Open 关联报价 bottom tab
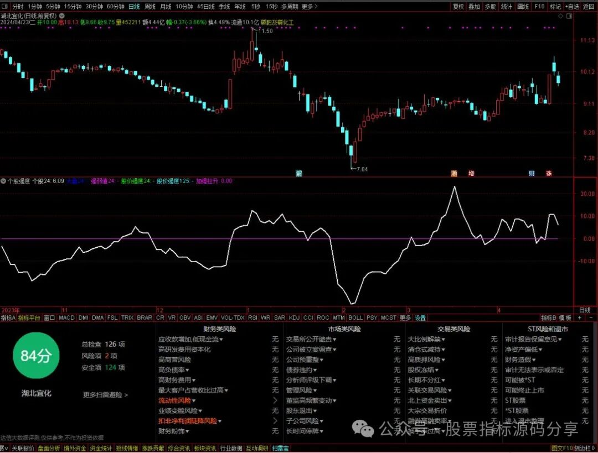 pos(23,449)
